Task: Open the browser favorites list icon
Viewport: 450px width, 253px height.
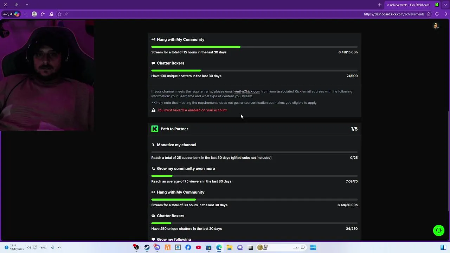Action: [43, 14]
